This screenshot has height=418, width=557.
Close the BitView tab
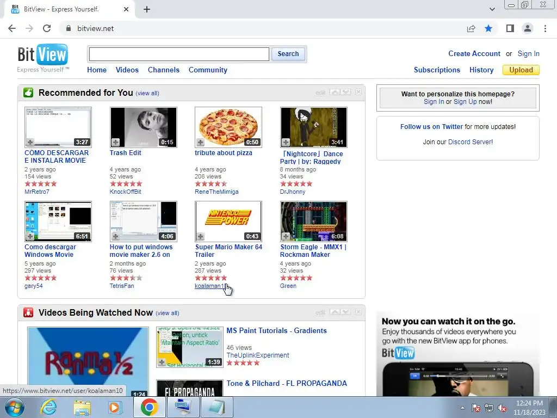(x=126, y=9)
